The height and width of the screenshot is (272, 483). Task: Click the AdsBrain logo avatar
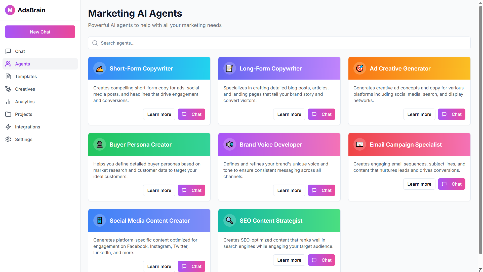(x=10, y=10)
